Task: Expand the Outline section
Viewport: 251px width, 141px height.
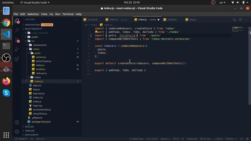Action: pyautogui.click(x=29, y=127)
